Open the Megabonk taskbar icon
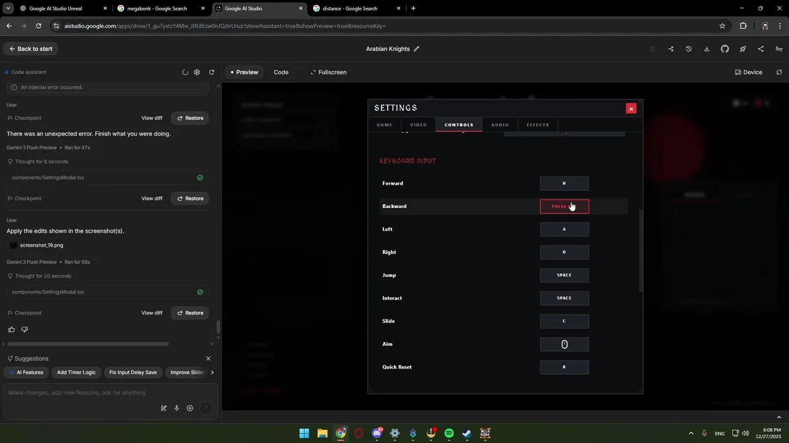Screen dimensions: 789x443 pyautogui.click(x=485, y=433)
